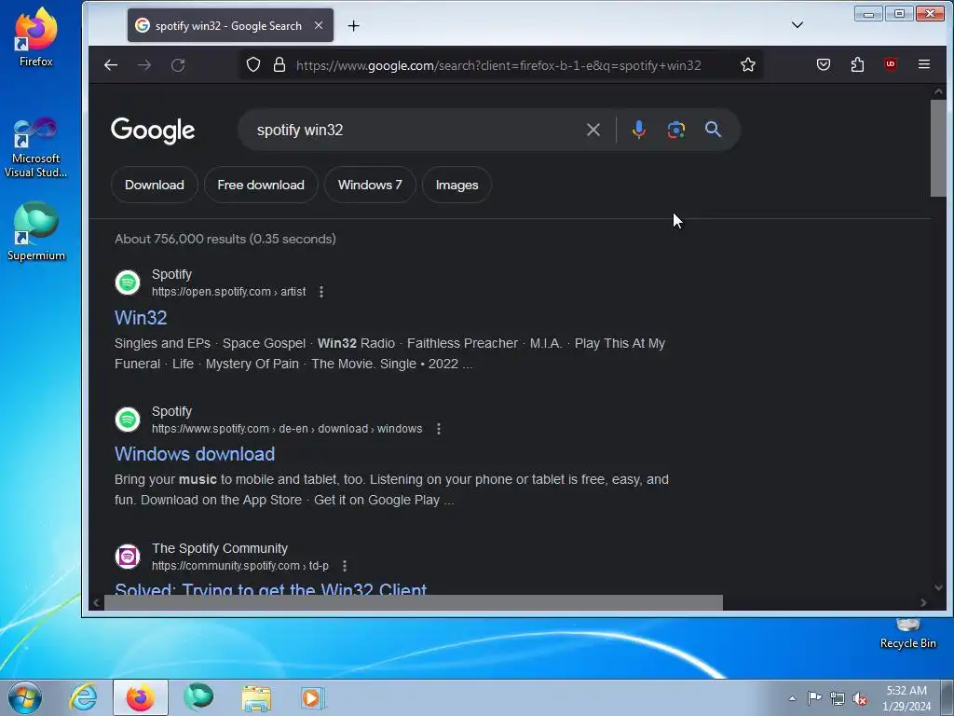The image size is (954, 716).
Task: Click the vertical scrollbar thumb
Action: click(938, 148)
